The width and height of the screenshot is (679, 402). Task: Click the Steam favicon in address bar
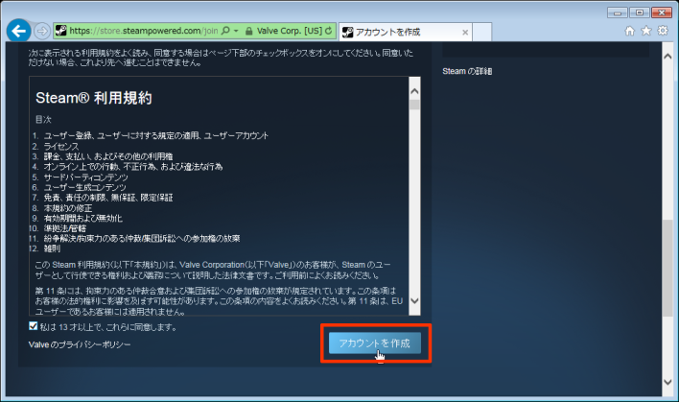(x=60, y=31)
